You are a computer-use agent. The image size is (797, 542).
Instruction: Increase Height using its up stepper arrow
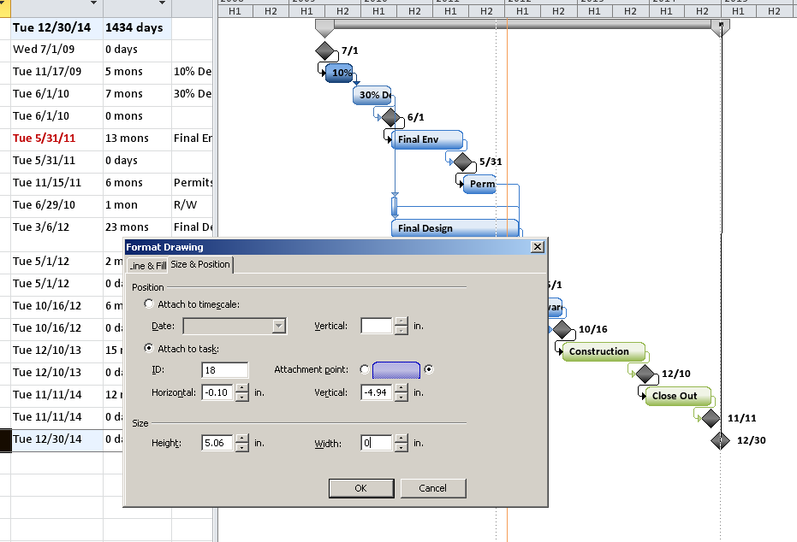coord(241,439)
